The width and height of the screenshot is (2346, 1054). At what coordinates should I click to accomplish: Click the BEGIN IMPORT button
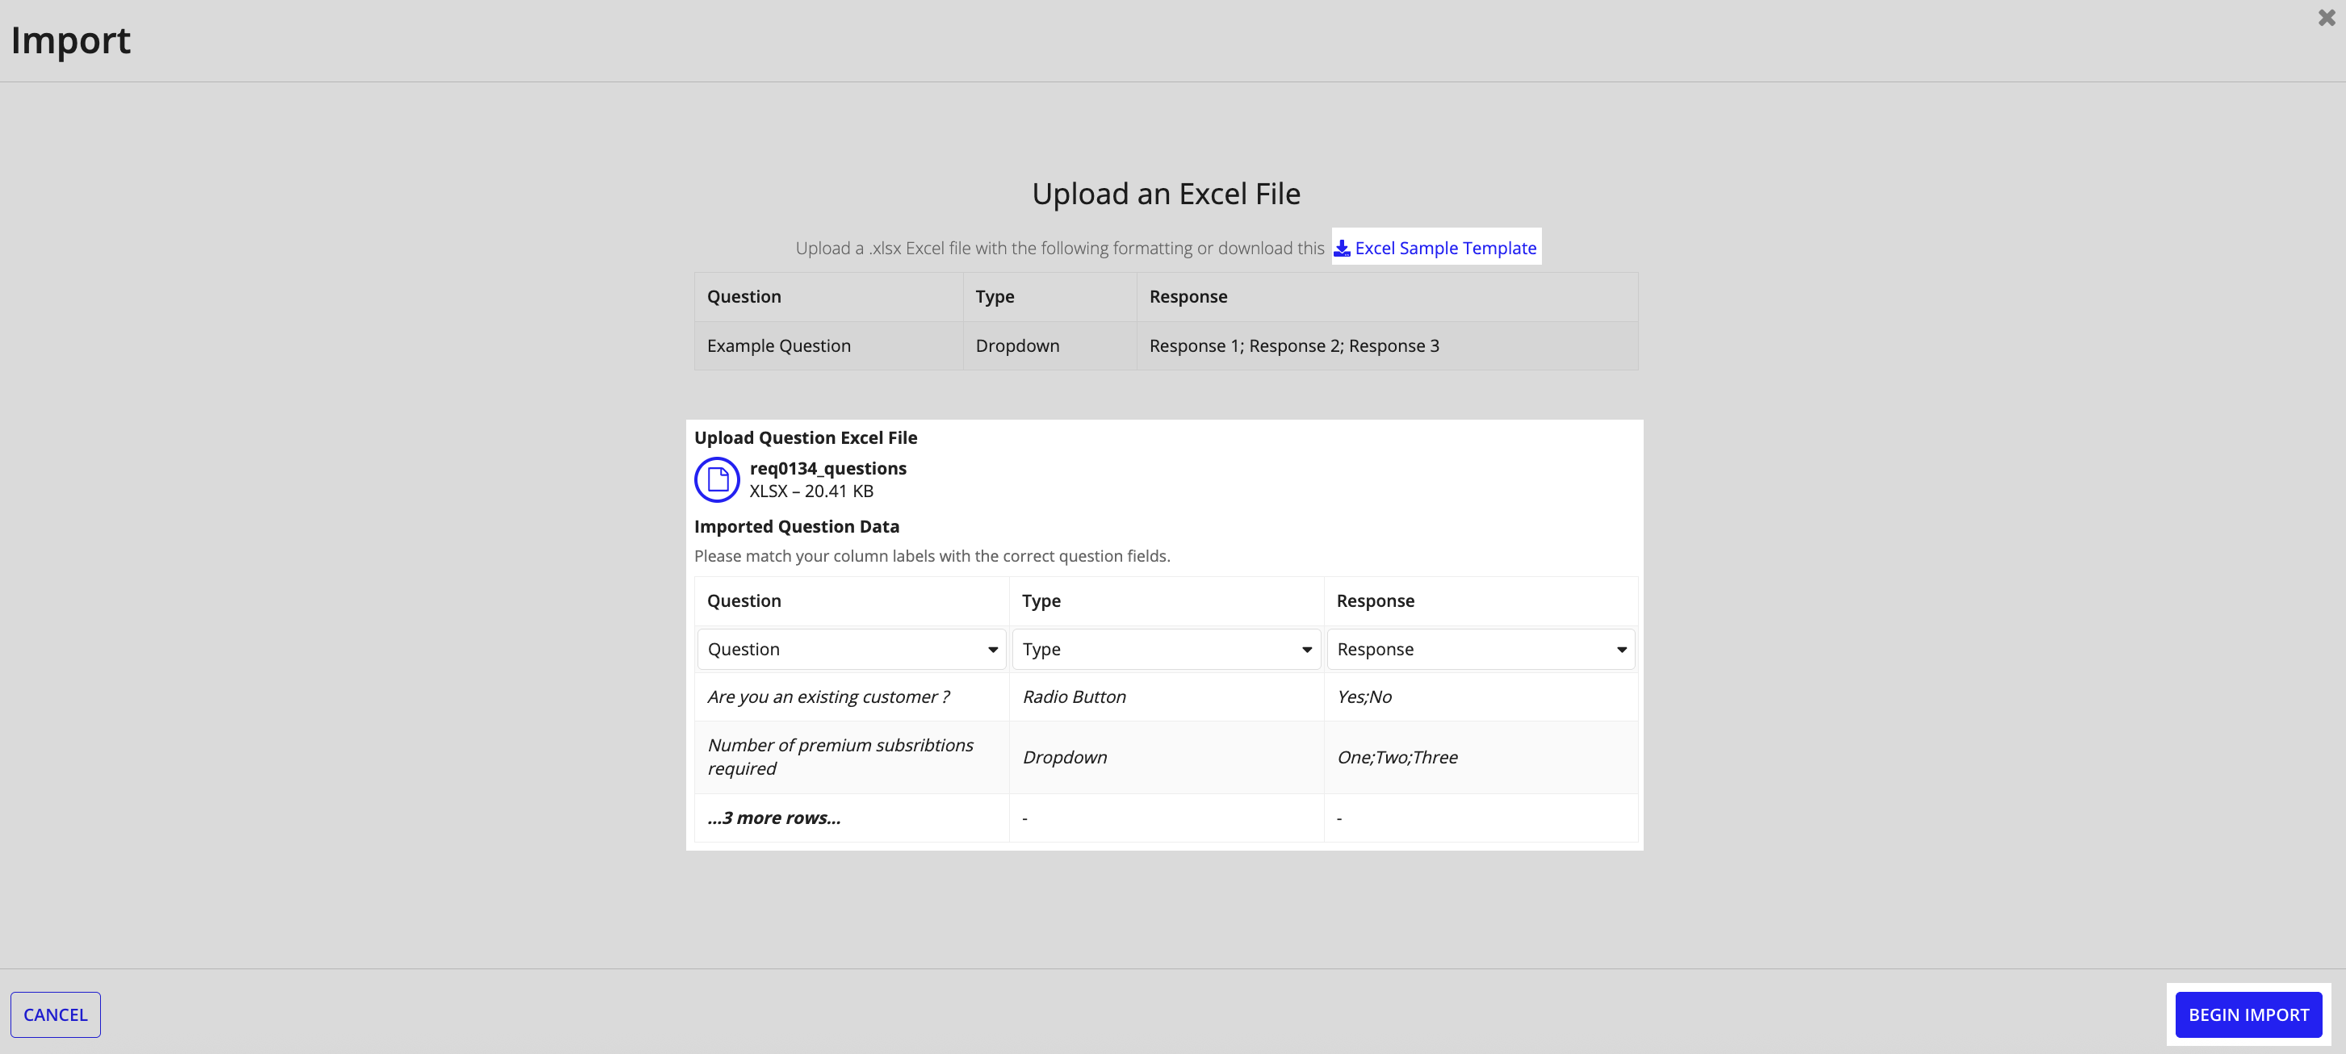tap(2248, 1014)
